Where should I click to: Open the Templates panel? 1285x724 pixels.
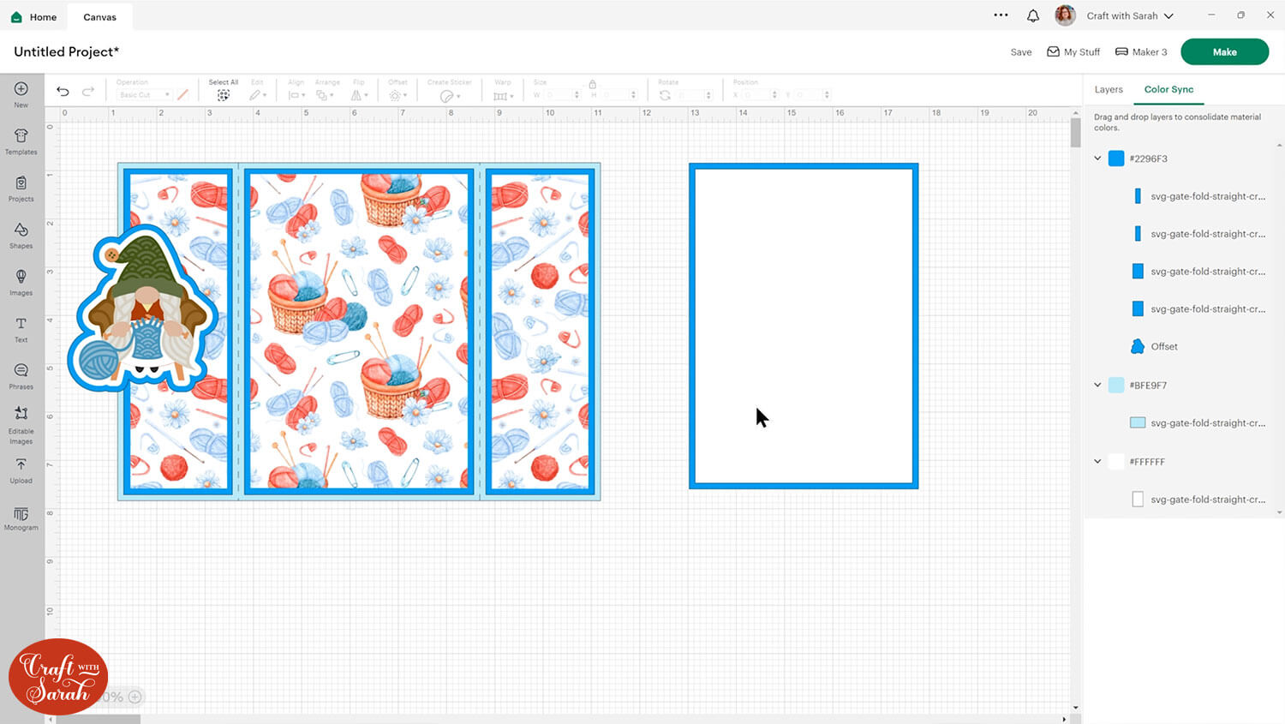21,141
